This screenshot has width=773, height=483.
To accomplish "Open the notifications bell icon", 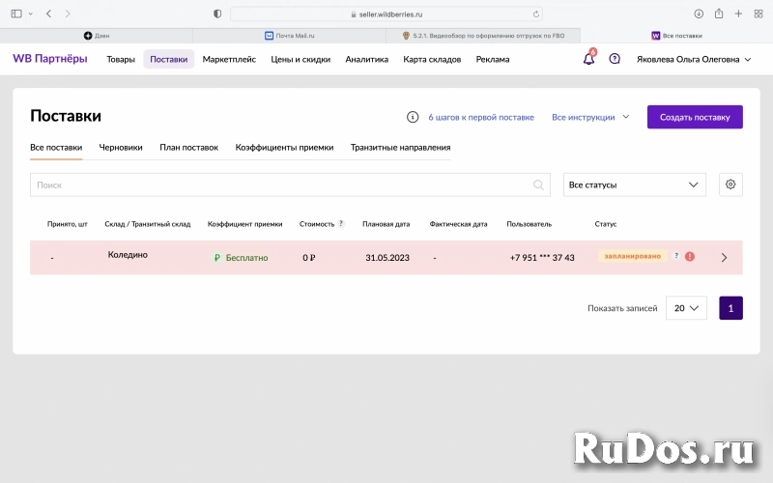I will (588, 59).
